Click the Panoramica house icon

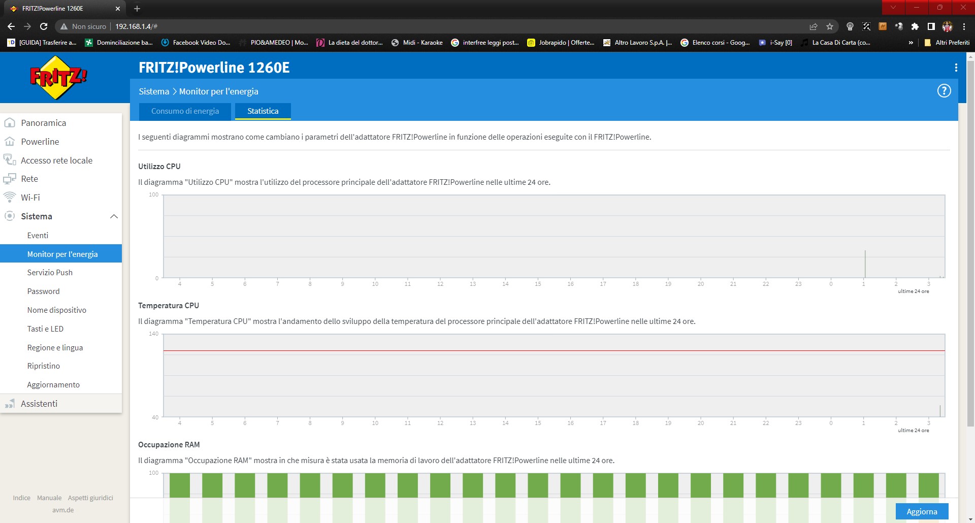pos(10,123)
